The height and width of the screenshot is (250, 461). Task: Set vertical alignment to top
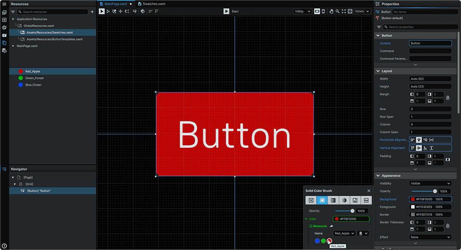[x=413, y=148]
